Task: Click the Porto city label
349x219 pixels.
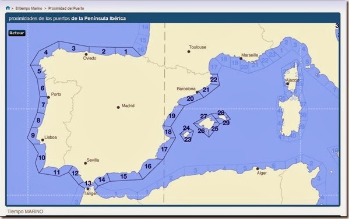Action: coord(56,94)
